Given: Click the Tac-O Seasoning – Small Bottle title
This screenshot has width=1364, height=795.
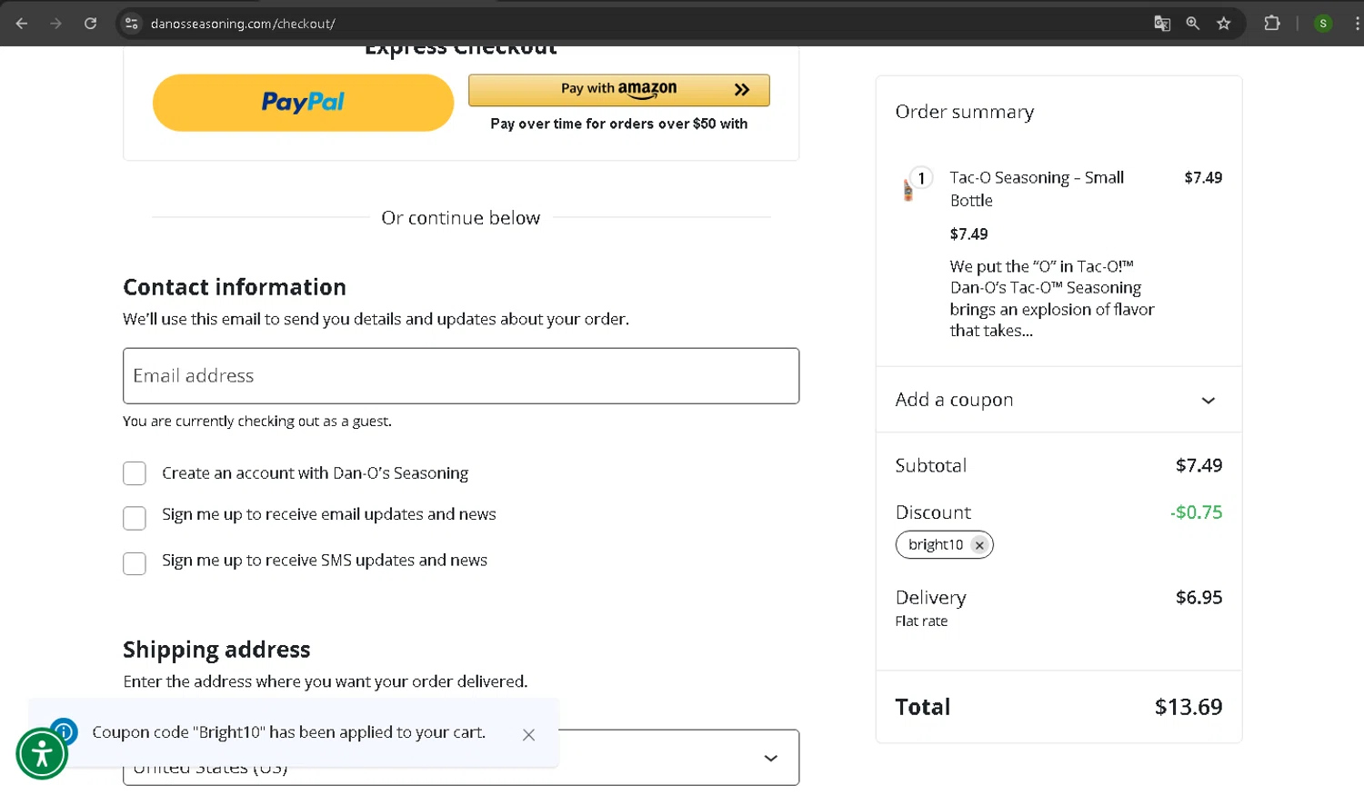Looking at the screenshot, I should coord(1037,189).
